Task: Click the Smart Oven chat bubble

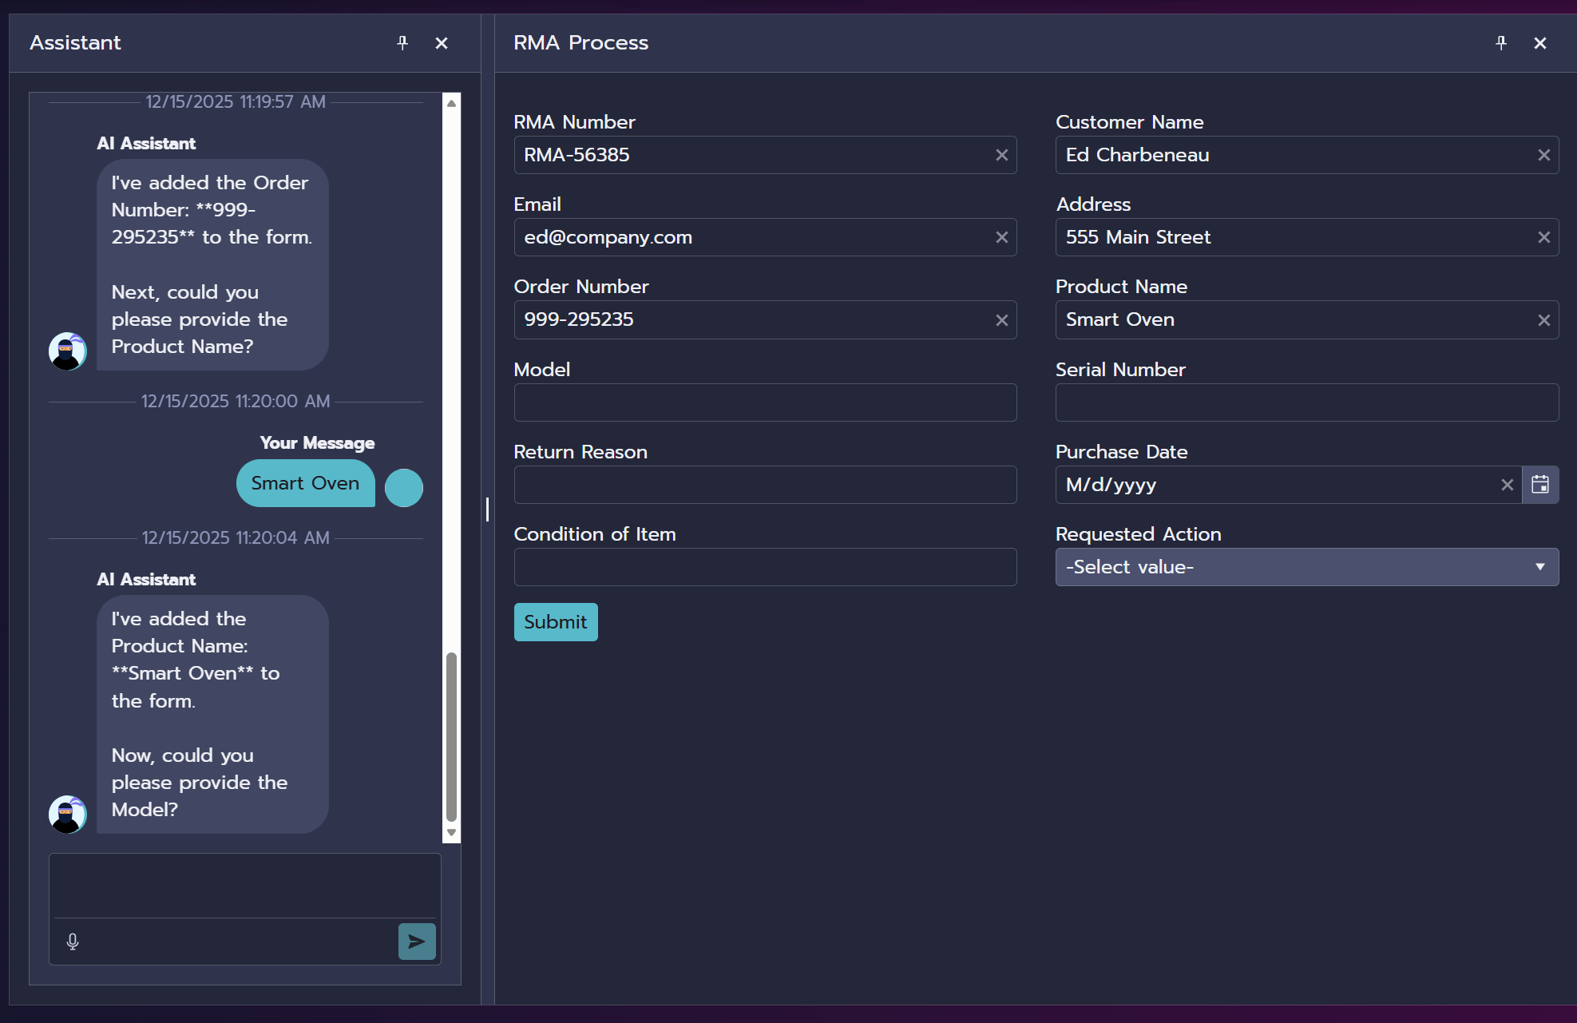Action: [x=305, y=483]
